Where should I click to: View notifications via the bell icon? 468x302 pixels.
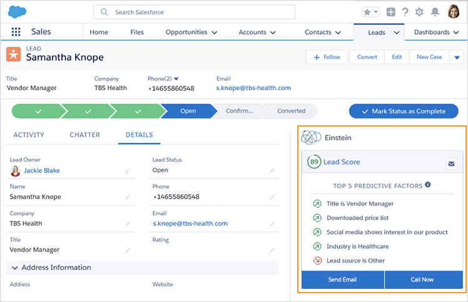click(x=435, y=12)
